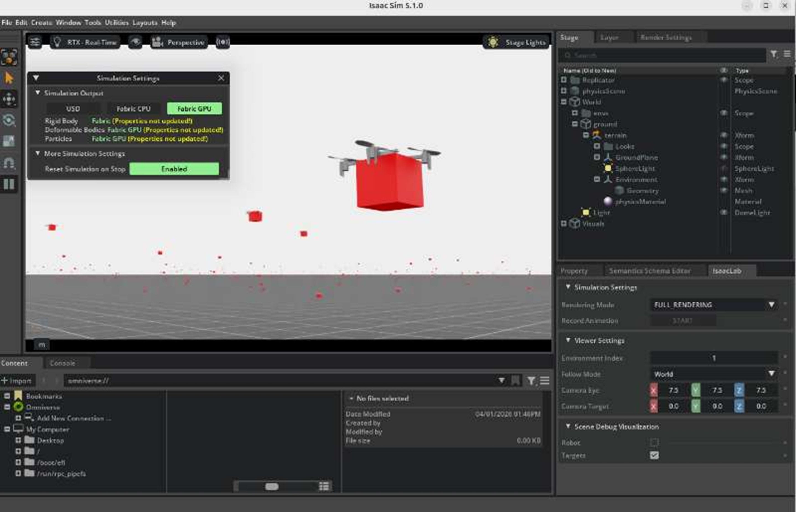Toggle the magnet snap tool

[9, 163]
